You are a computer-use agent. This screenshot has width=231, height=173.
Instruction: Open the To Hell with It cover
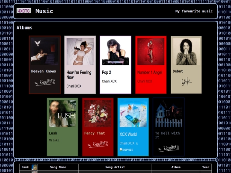(x=169, y=114)
